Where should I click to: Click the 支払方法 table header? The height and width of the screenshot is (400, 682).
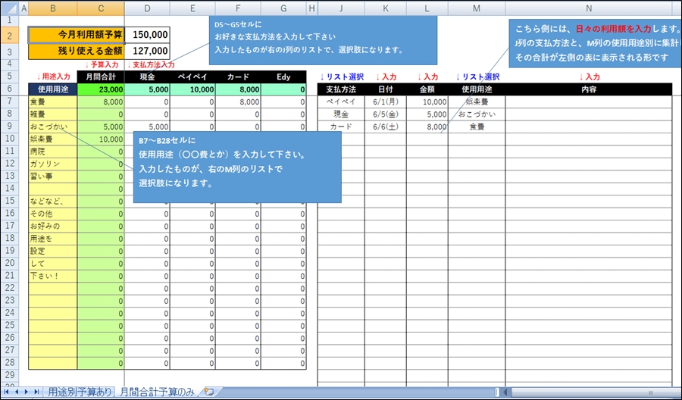coord(341,89)
